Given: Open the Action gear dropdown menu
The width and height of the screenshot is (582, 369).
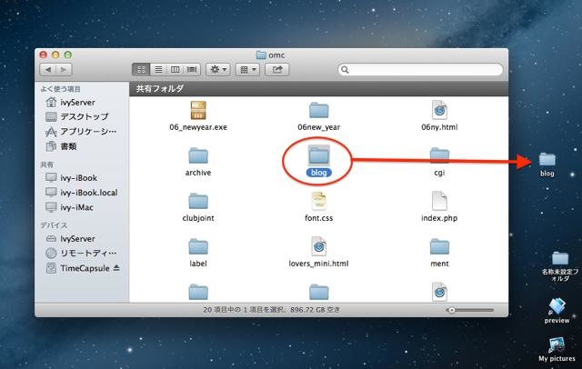Looking at the screenshot, I should 218,69.
